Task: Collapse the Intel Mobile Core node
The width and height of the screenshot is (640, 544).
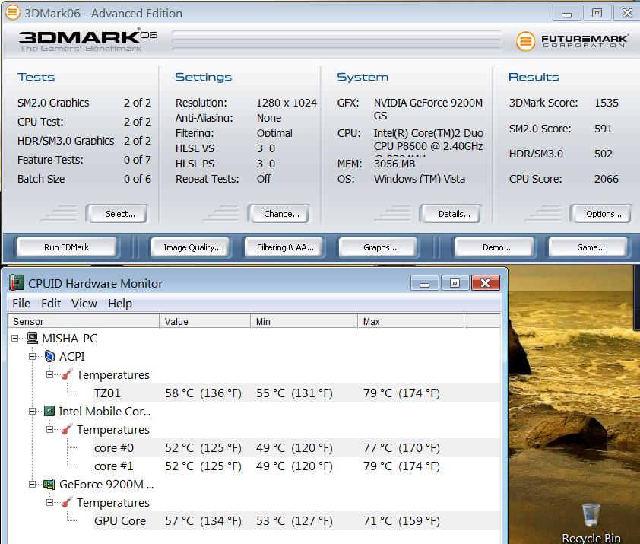Action: [32, 411]
